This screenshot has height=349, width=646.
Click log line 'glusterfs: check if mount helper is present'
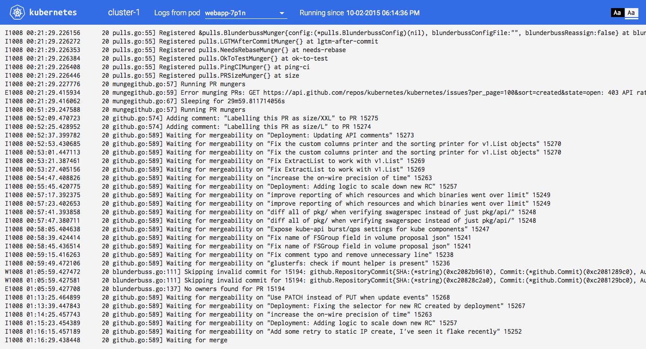[x=227, y=263]
